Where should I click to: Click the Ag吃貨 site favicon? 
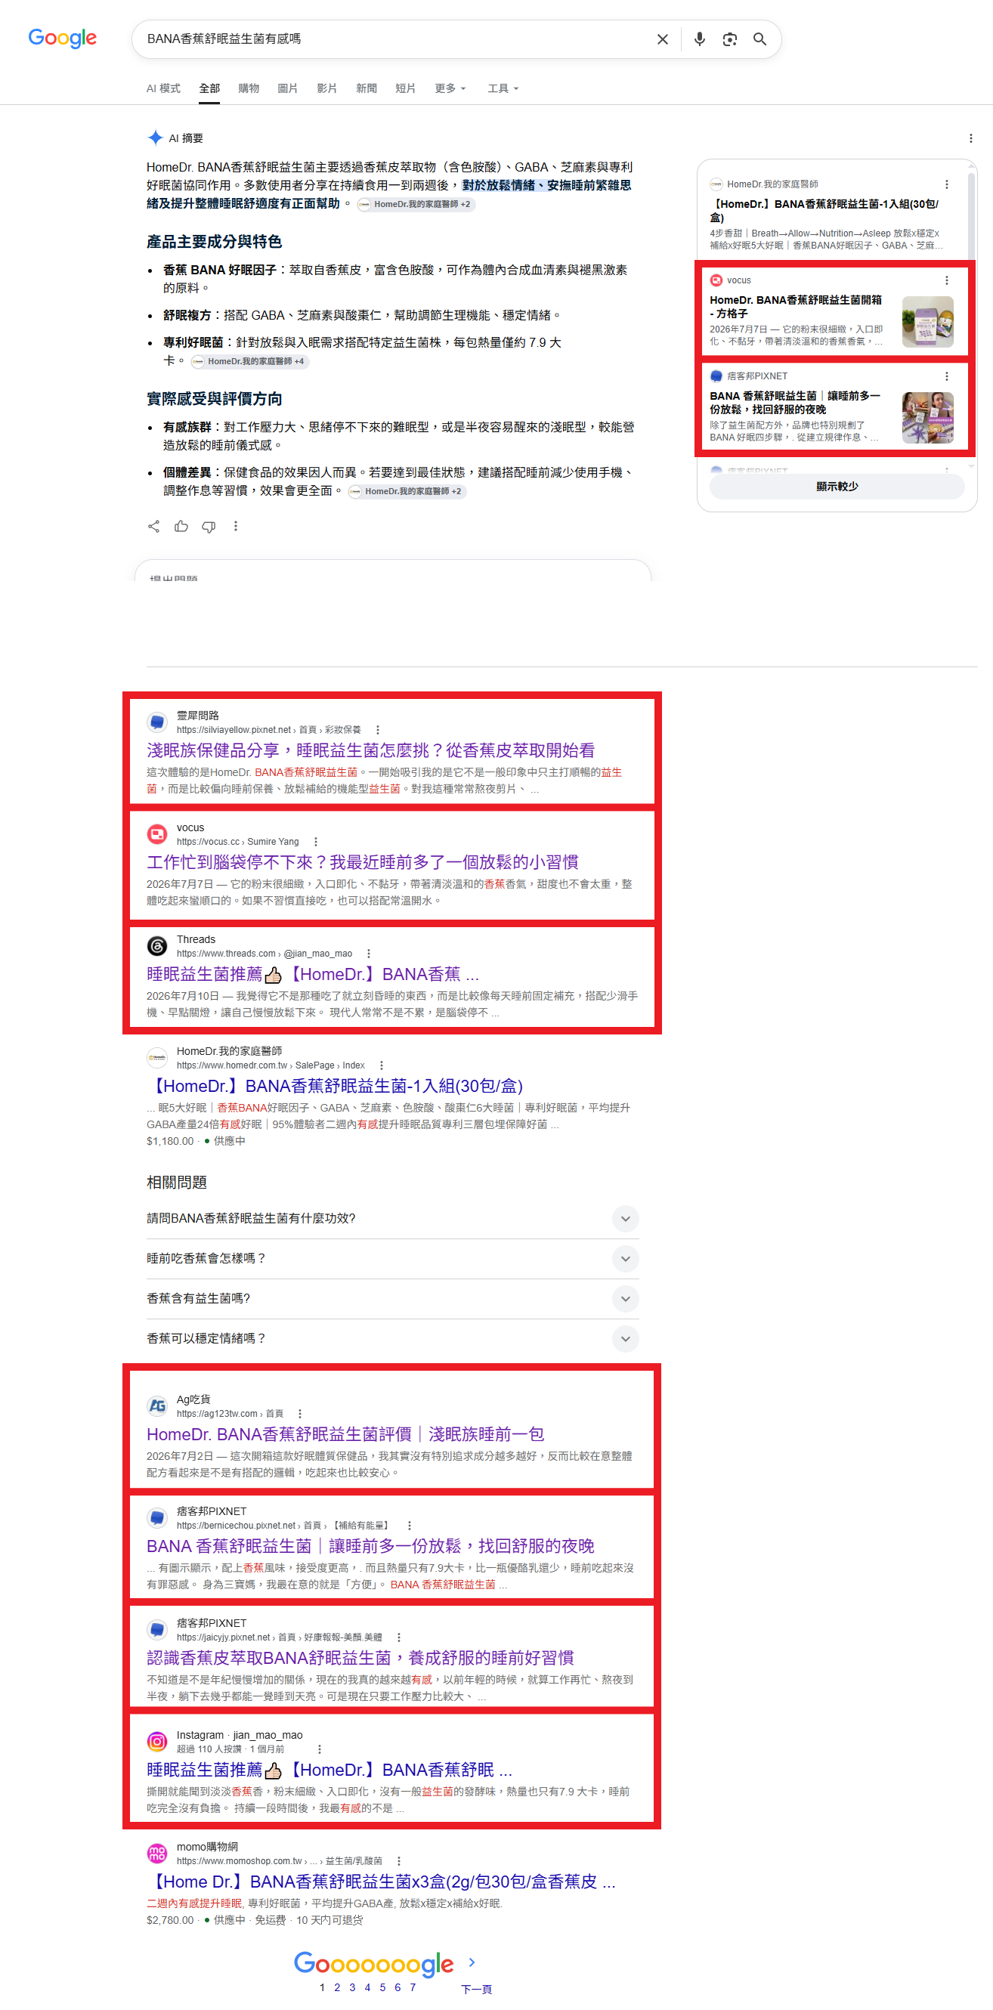click(x=156, y=1406)
